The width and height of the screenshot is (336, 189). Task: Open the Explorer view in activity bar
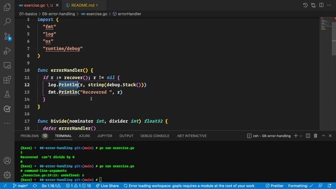tap(7, 7)
